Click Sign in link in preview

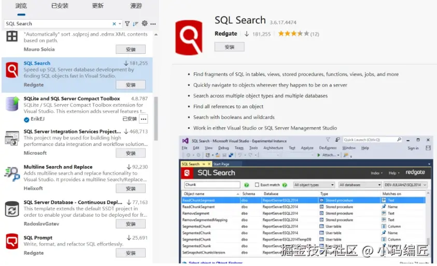pyautogui.click(x=413, y=149)
